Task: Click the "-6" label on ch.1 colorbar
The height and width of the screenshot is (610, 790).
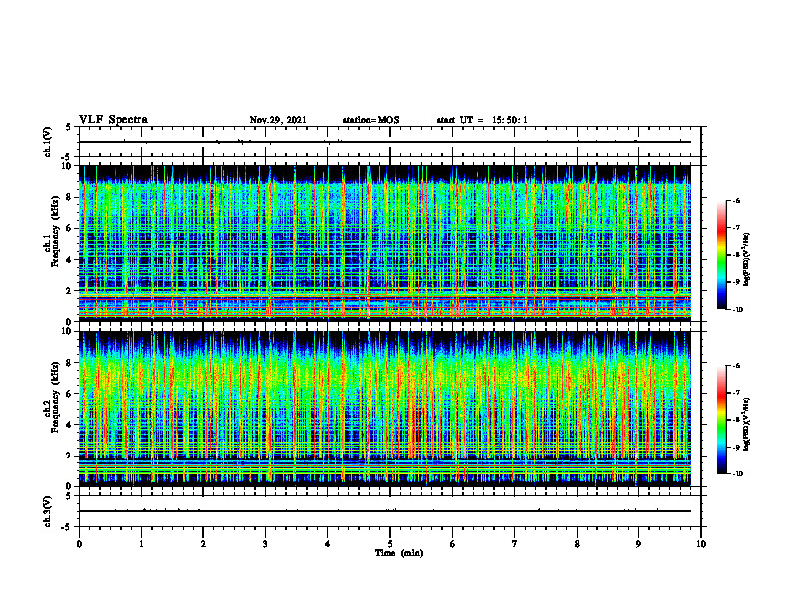Action: point(736,200)
